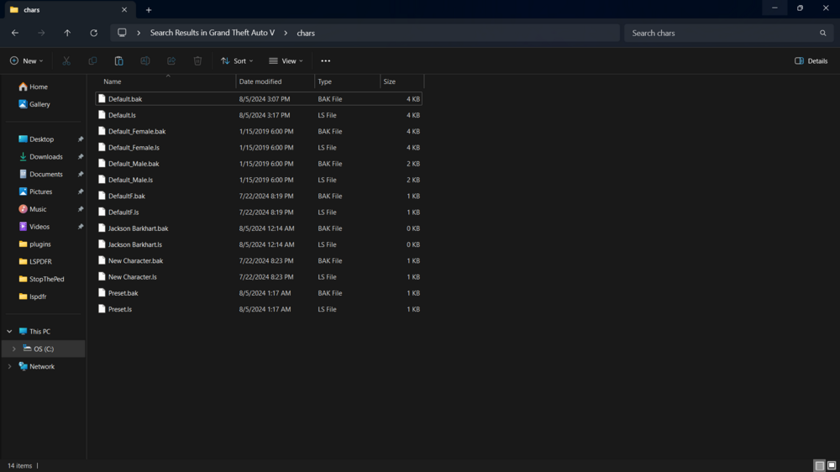This screenshot has height=472, width=840.
Task: Collapse the This PC tree node
Action: pyautogui.click(x=9, y=332)
